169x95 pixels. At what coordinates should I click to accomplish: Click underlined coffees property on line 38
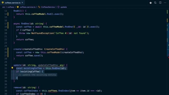[x=53, y=91]
